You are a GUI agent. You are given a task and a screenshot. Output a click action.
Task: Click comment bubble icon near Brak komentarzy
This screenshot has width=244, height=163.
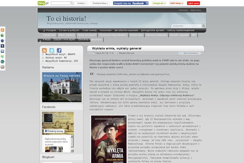click(x=180, y=53)
